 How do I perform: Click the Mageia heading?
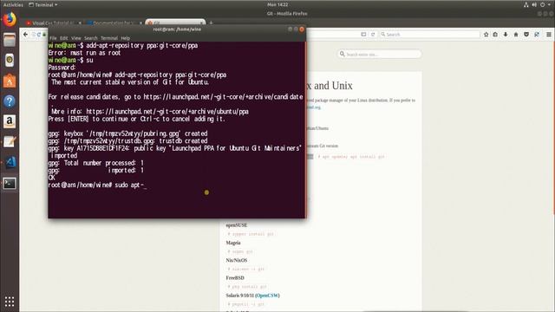(x=233, y=243)
